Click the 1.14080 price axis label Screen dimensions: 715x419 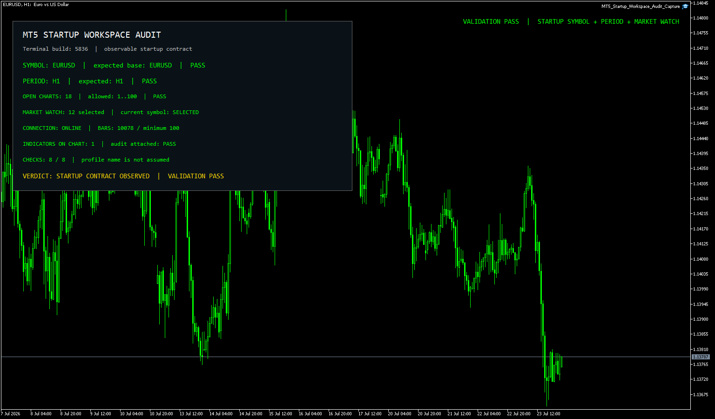[x=701, y=259]
